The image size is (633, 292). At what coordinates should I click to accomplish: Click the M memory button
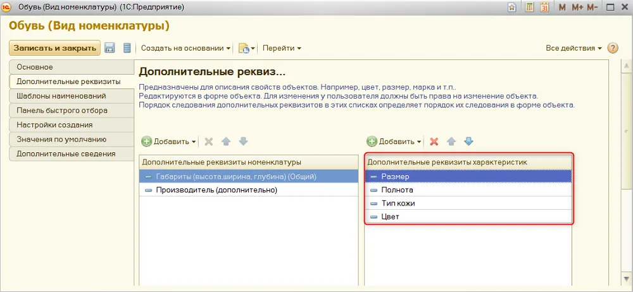click(562, 7)
